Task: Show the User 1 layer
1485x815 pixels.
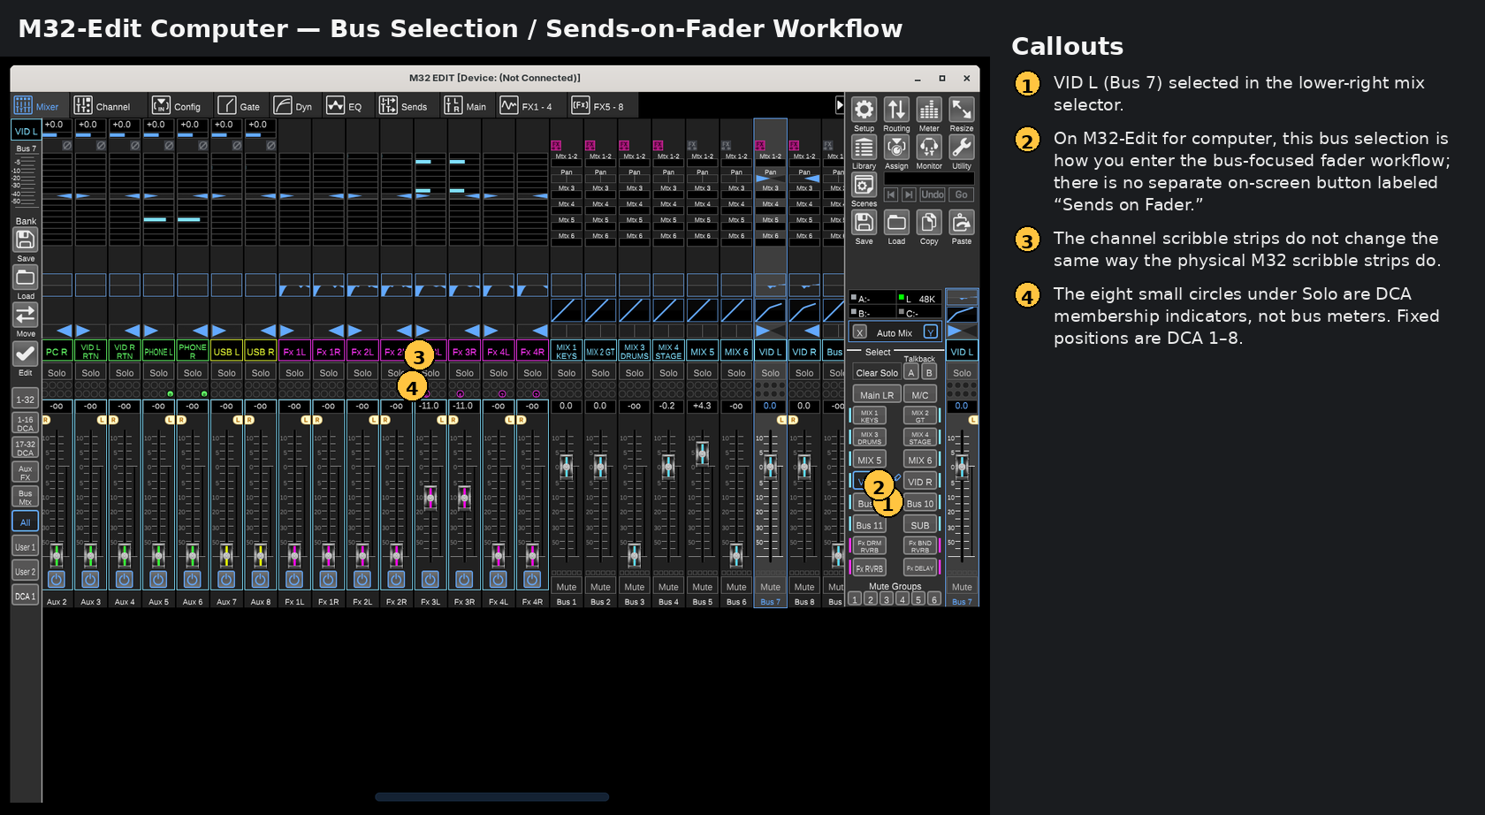Action: 26,546
